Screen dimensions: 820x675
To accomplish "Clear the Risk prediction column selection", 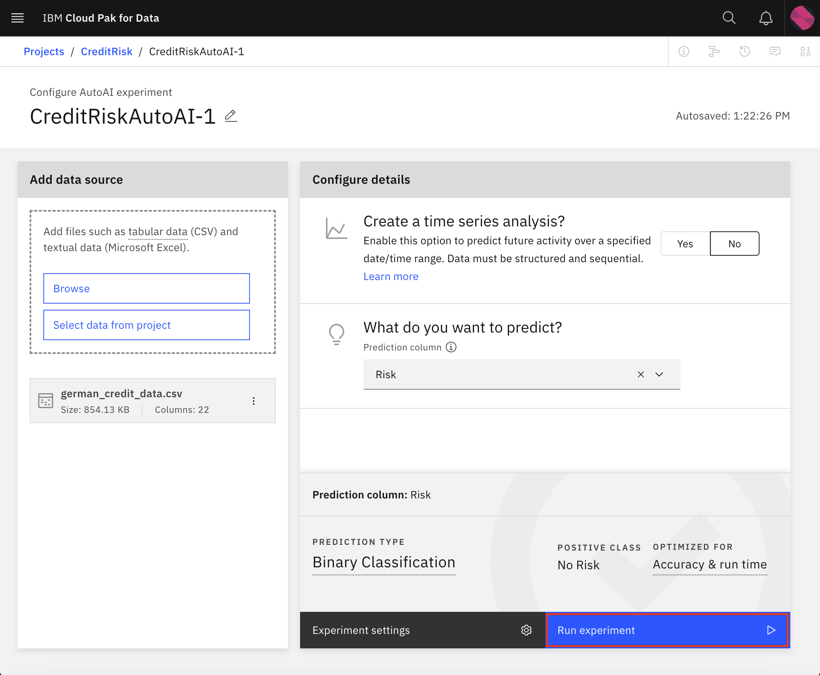I will [x=641, y=374].
